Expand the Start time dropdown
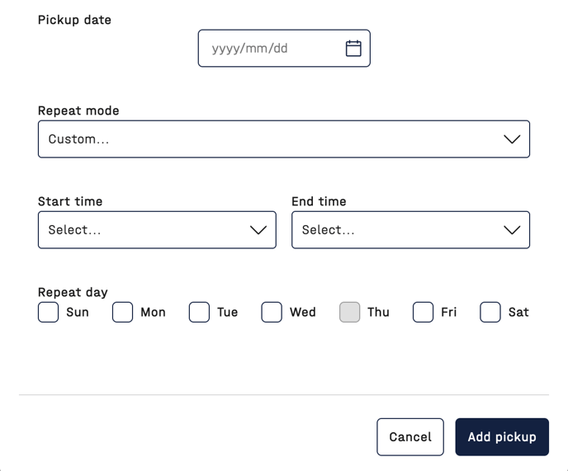The width and height of the screenshot is (568, 471). [x=144, y=230]
